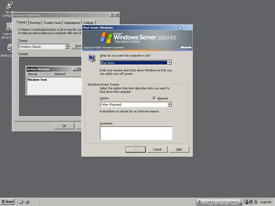Screen dimensions: 275x206
Task: Open the Appearance tab
Action: pyautogui.click(x=72, y=23)
